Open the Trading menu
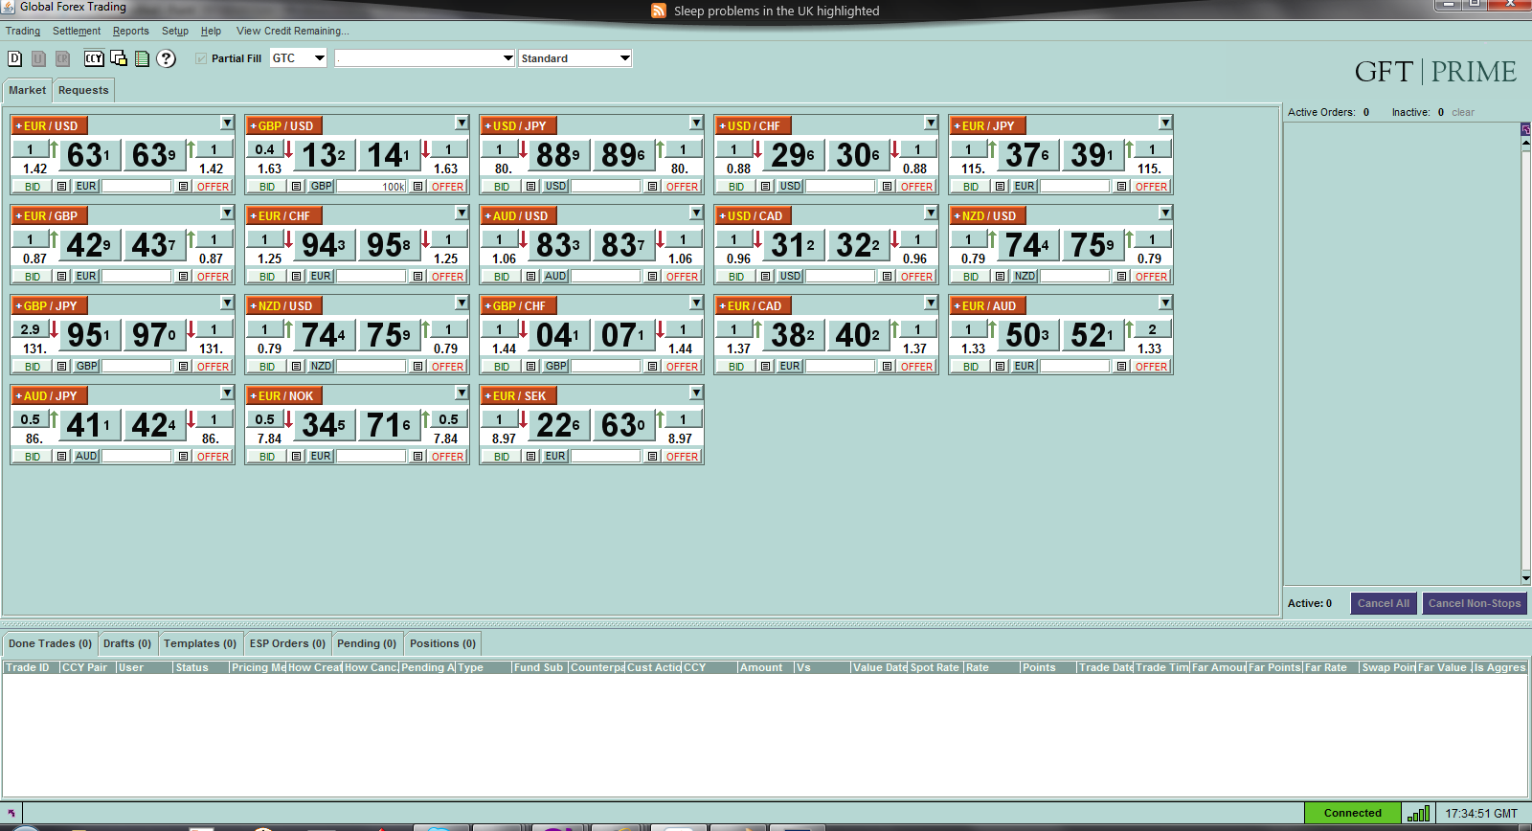 (x=23, y=32)
